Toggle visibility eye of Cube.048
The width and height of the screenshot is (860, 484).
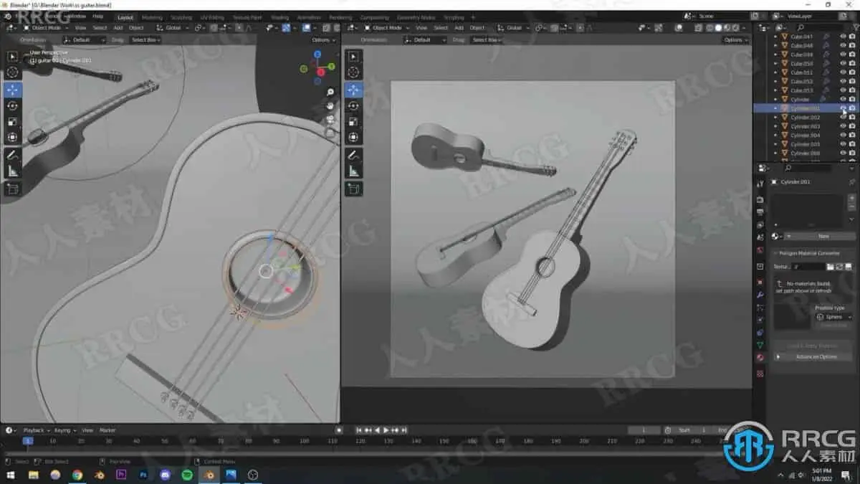point(843,45)
